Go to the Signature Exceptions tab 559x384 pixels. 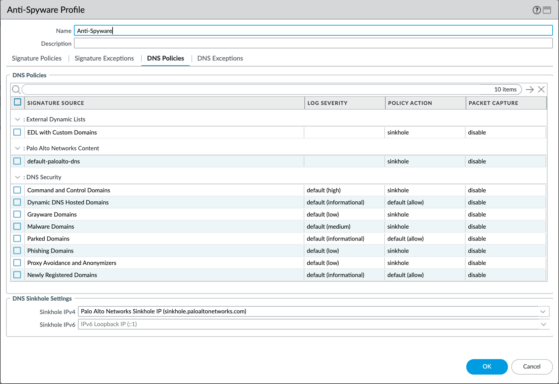(x=104, y=59)
